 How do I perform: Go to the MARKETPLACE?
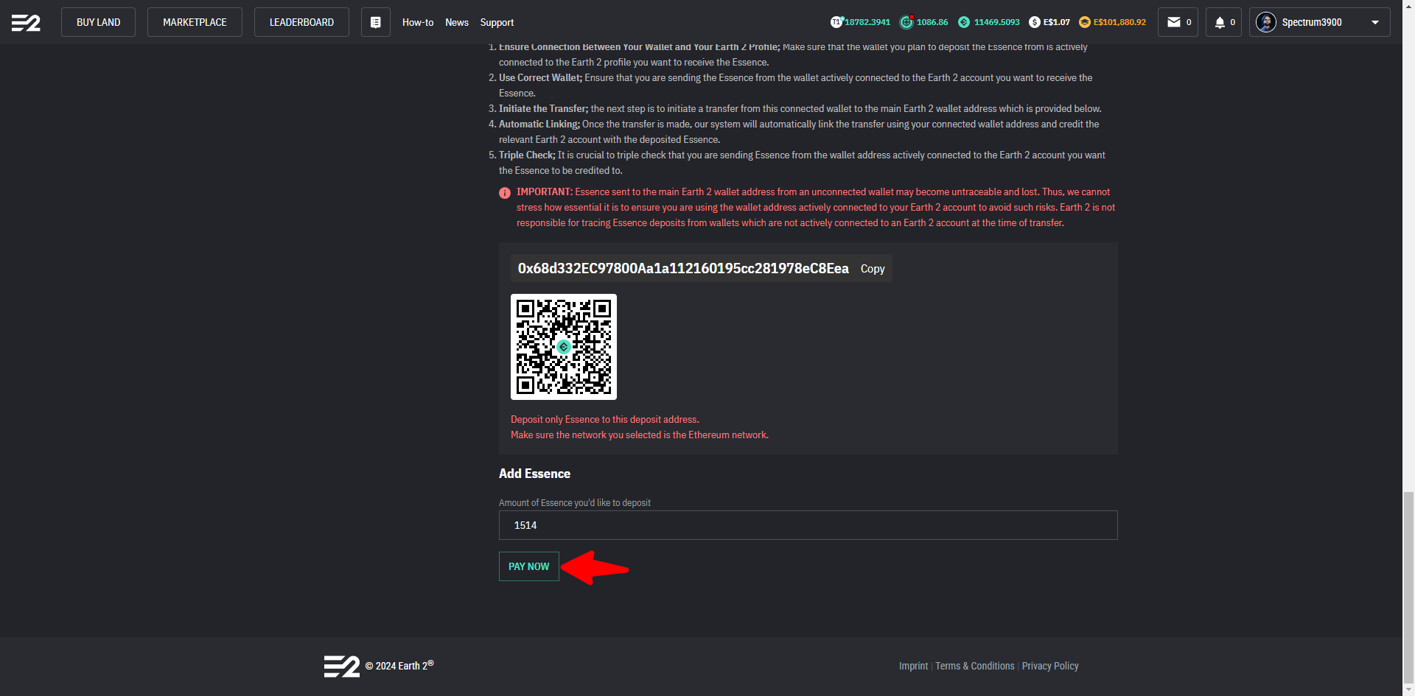(x=195, y=22)
